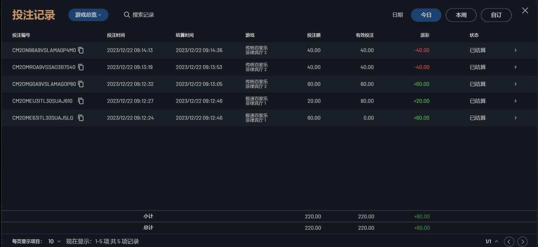Choose the 自订 custom date filter
The image size is (538, 247).
(x=496, y=15)
